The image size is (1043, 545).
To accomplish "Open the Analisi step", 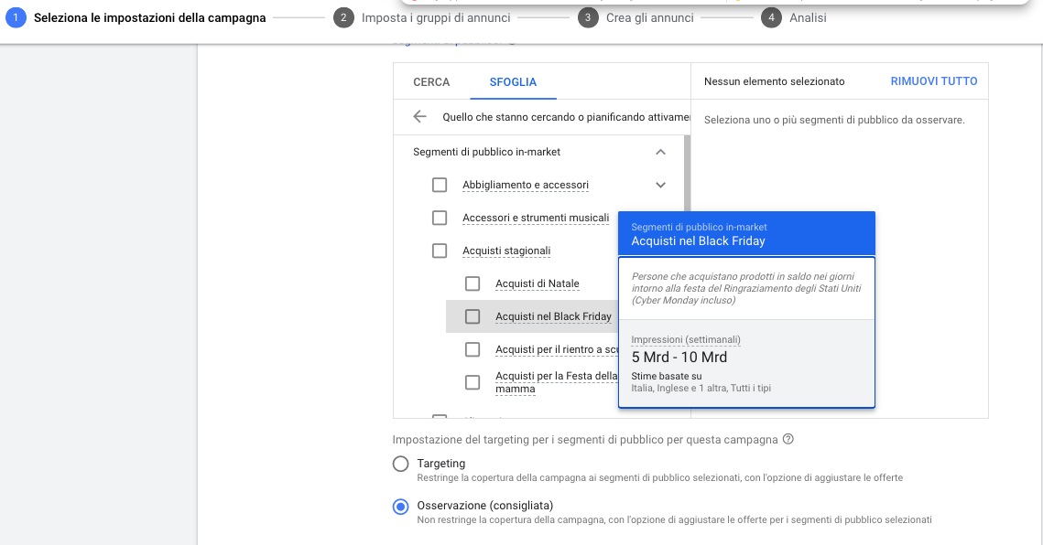I will tap(809, 18).
